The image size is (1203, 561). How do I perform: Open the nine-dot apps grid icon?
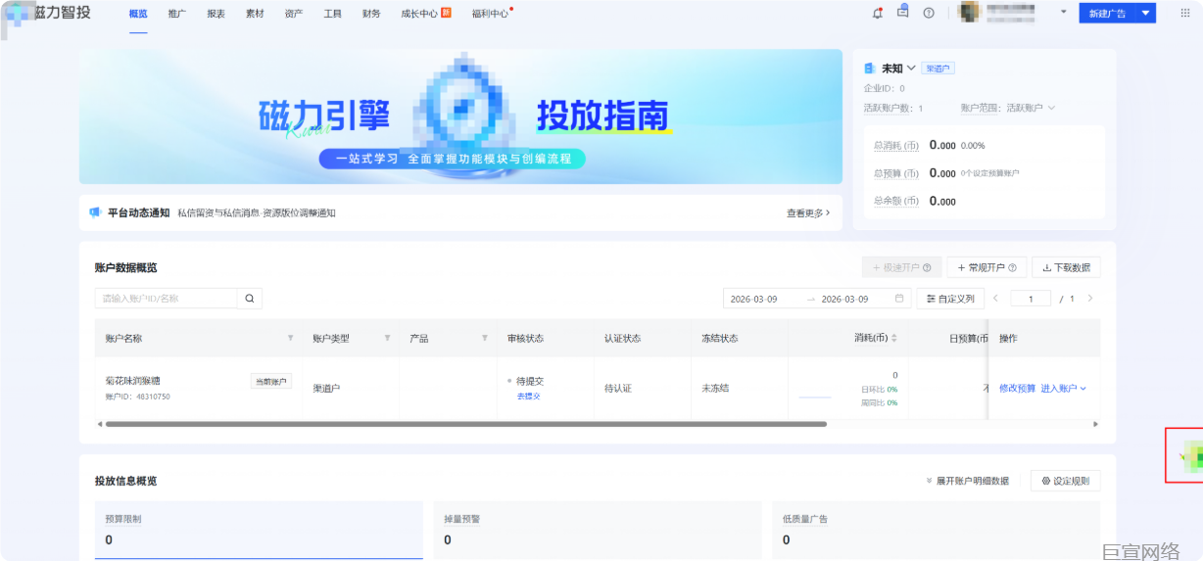(x=1185, y=14)
